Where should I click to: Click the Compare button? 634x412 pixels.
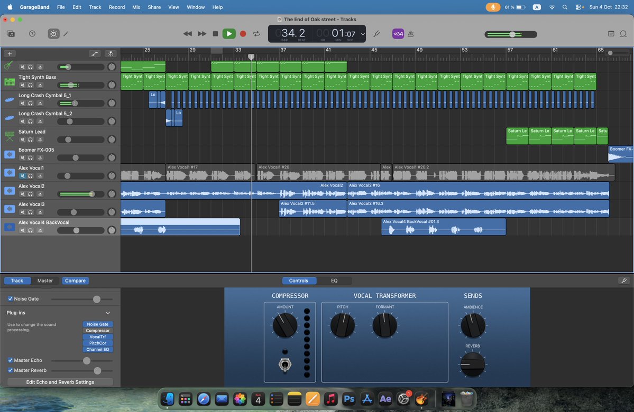pyautogui.click(x=75, y=280)
